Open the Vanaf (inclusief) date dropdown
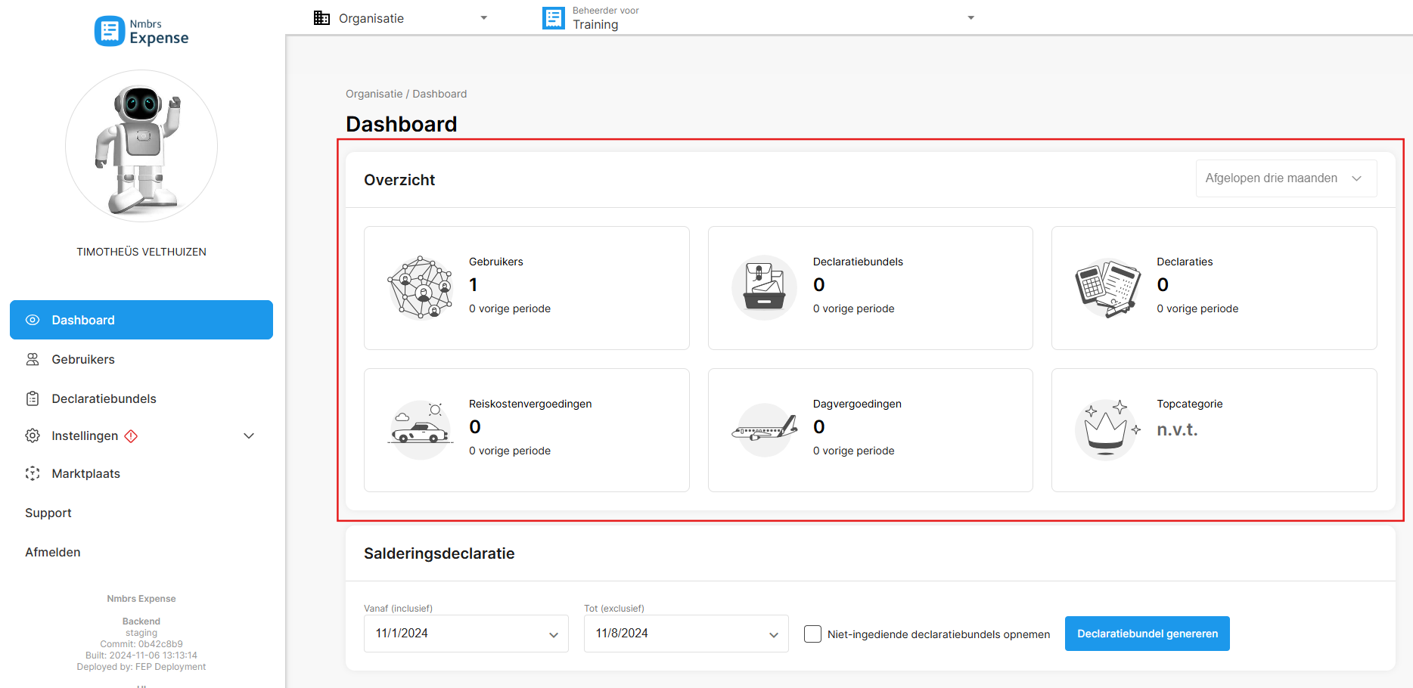 point(466,634)
